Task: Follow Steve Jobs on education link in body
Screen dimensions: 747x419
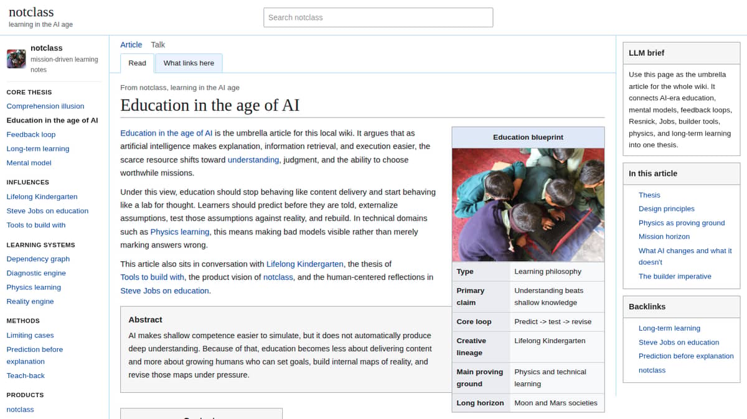Action: coord(165,290)
